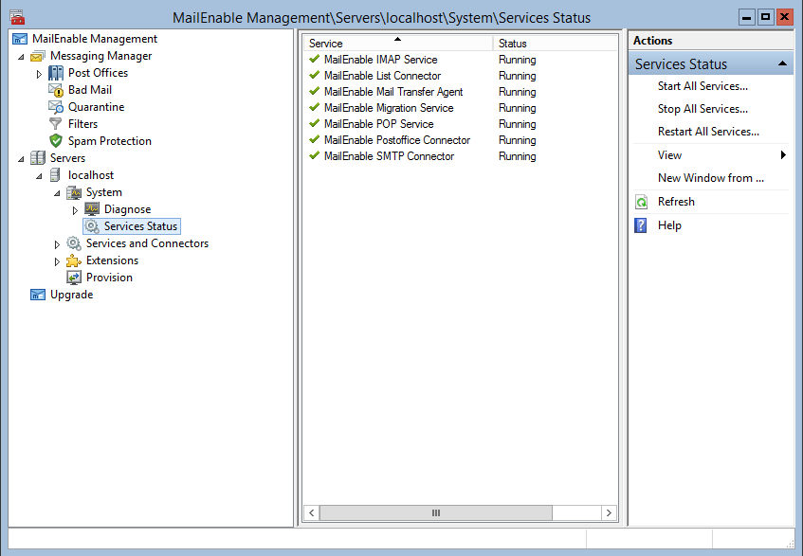Click the Provision icon in tree

tap(74, 278)
